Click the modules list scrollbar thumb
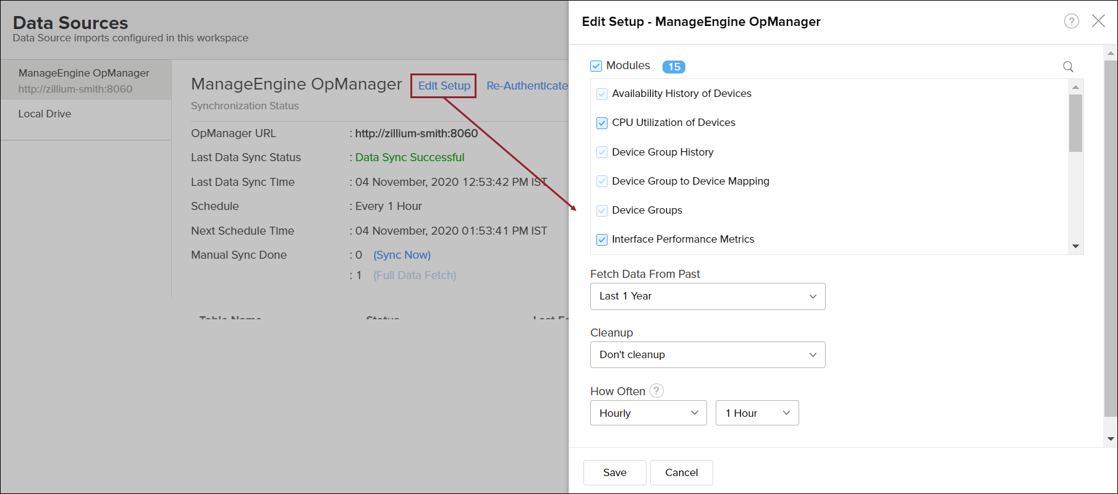Screen dimensions: 1118x494 coord(1075,122)
